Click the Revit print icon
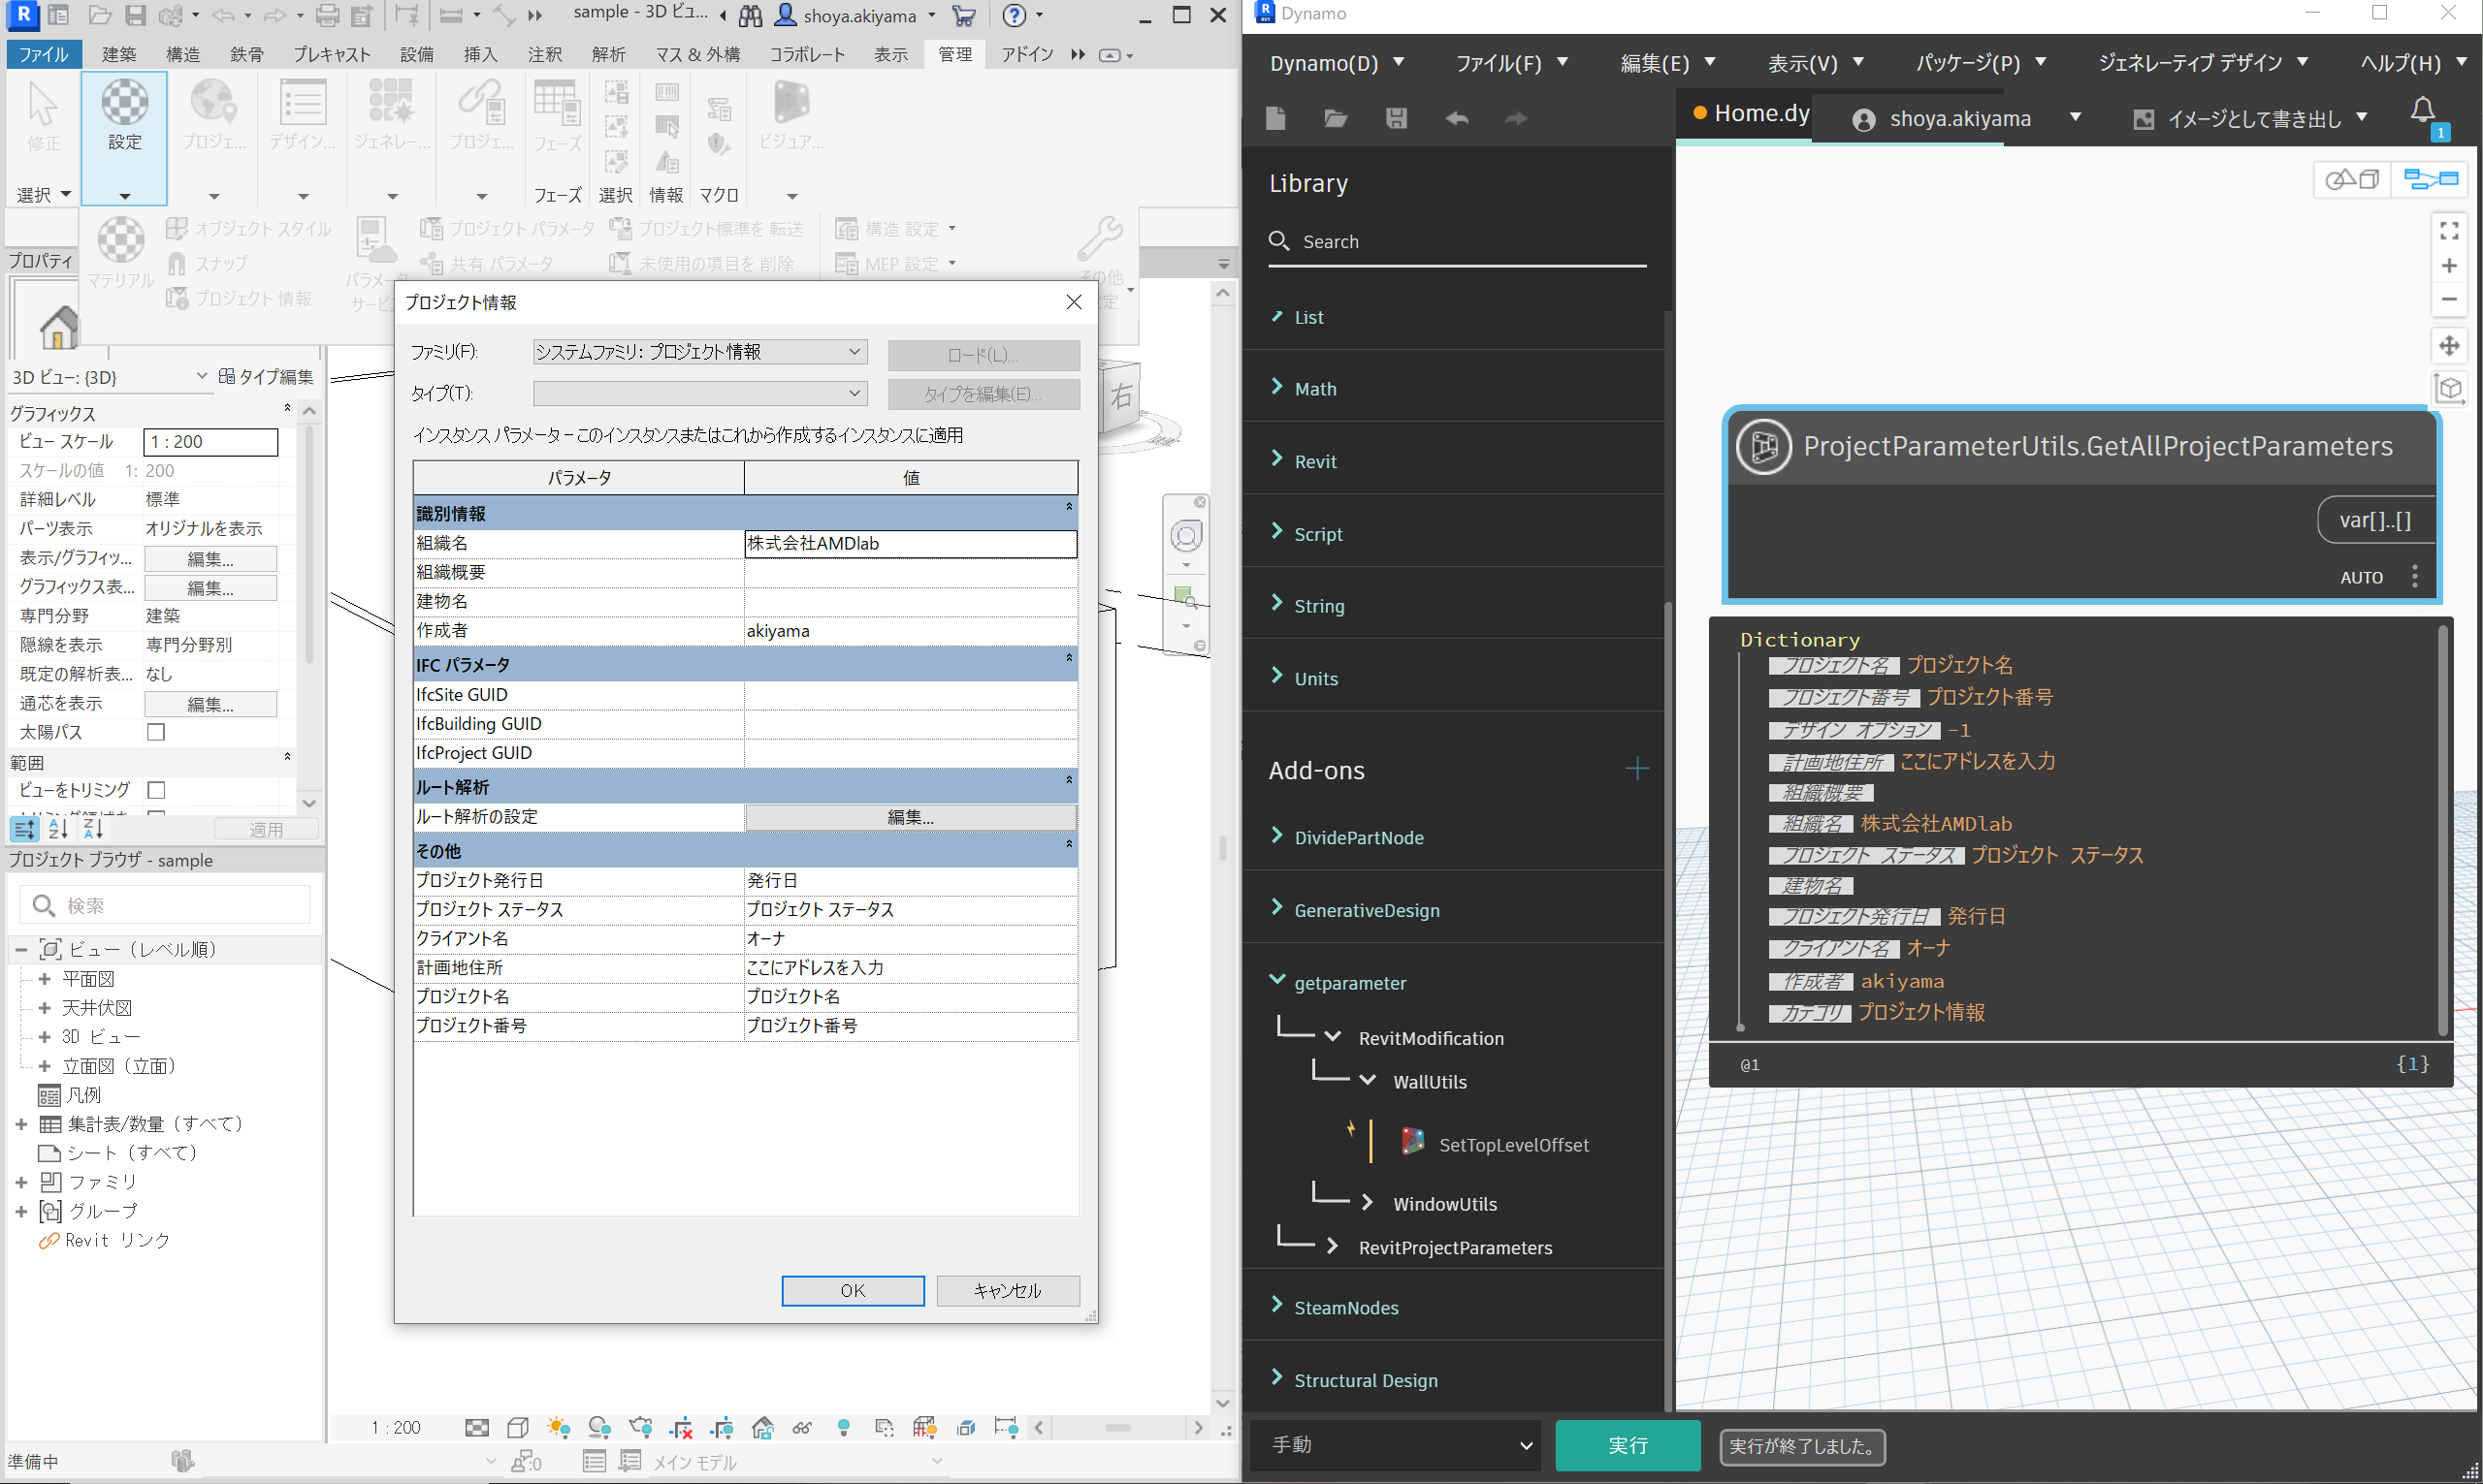 327,15
